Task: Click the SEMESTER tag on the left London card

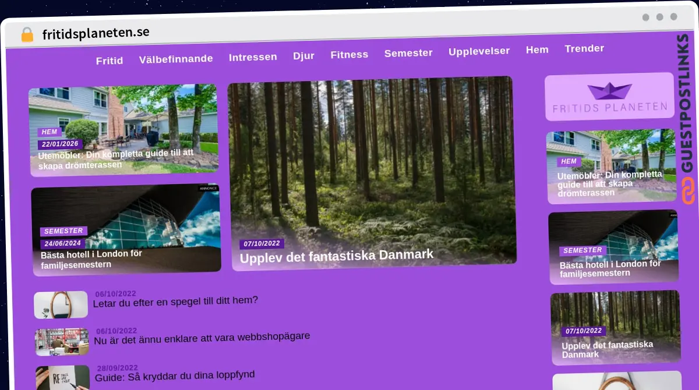Action: (63, 231)
